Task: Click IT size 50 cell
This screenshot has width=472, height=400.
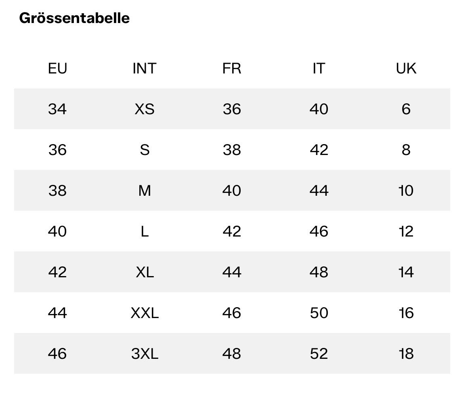Action: point(319,313)
